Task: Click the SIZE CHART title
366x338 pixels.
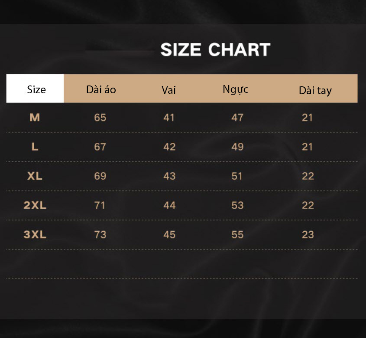Action: 215,49
